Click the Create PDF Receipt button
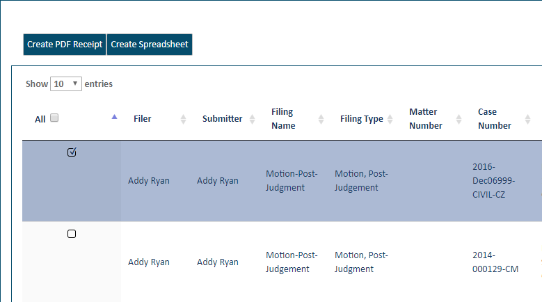The image size is (542, 302). 64,45
